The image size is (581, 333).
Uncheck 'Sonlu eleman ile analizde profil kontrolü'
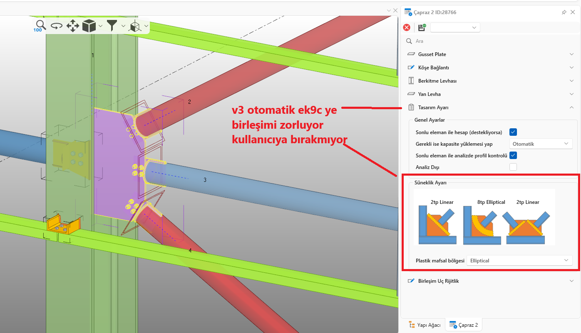coord(513,156)
